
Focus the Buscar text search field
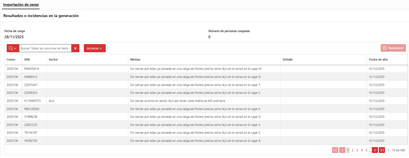(x=45, y=48)
